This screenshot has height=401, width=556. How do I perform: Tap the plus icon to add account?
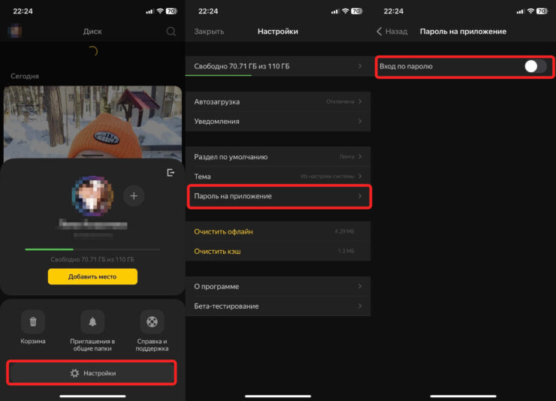134,196
